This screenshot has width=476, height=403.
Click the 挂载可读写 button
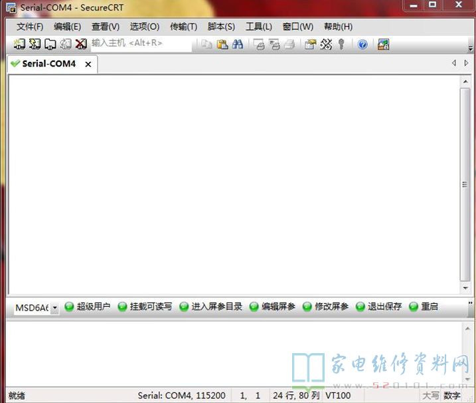[145, 307]
